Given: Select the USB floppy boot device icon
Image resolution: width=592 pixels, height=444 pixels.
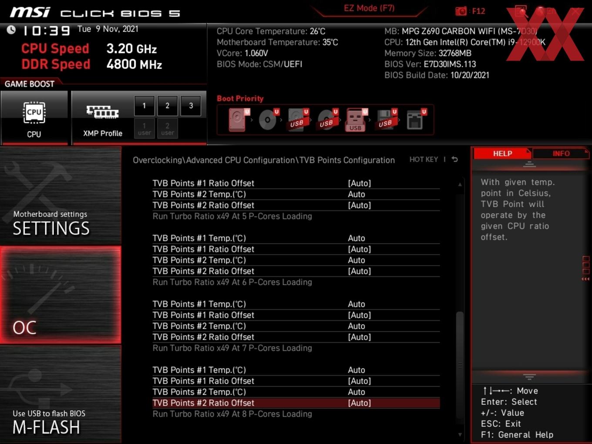Looking at the screenshot, I should pos(386,119).
